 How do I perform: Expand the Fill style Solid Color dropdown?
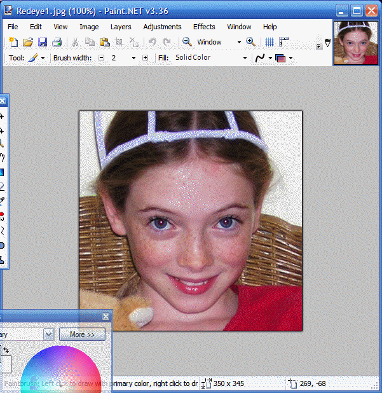coord(245,58)
